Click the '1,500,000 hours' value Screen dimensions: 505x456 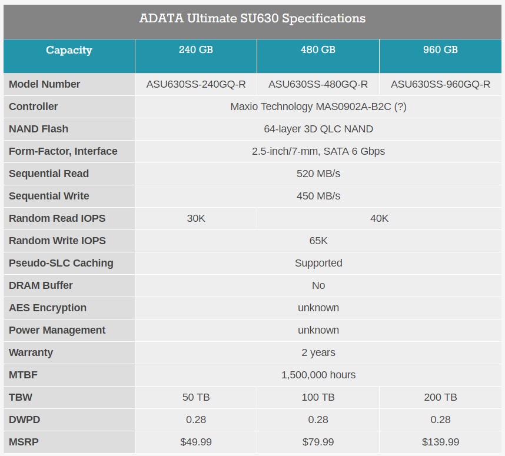(318, 375)
